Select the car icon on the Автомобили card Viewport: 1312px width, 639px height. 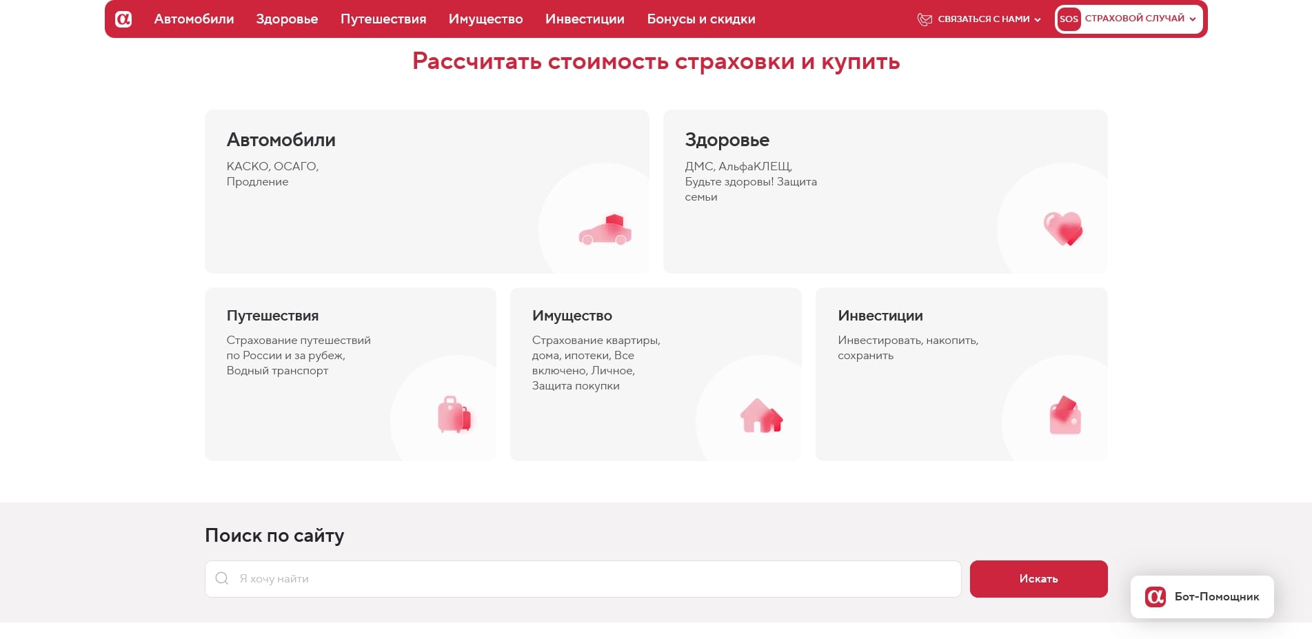pos(605,231)
